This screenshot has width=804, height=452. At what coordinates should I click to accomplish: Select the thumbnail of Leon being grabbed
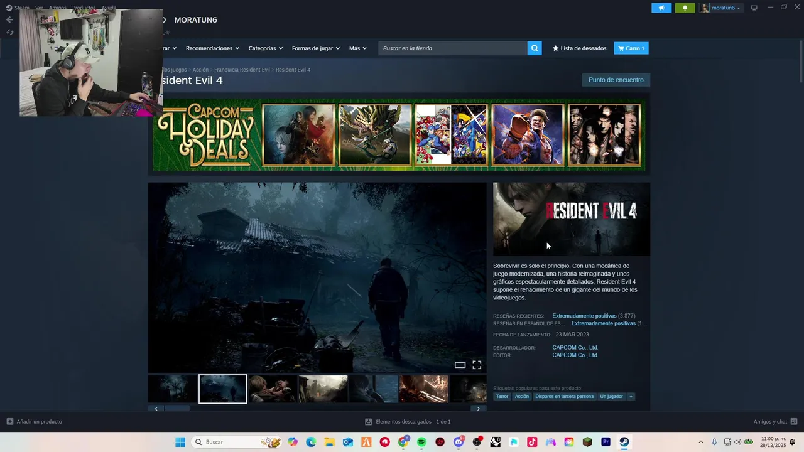point(273,389)
